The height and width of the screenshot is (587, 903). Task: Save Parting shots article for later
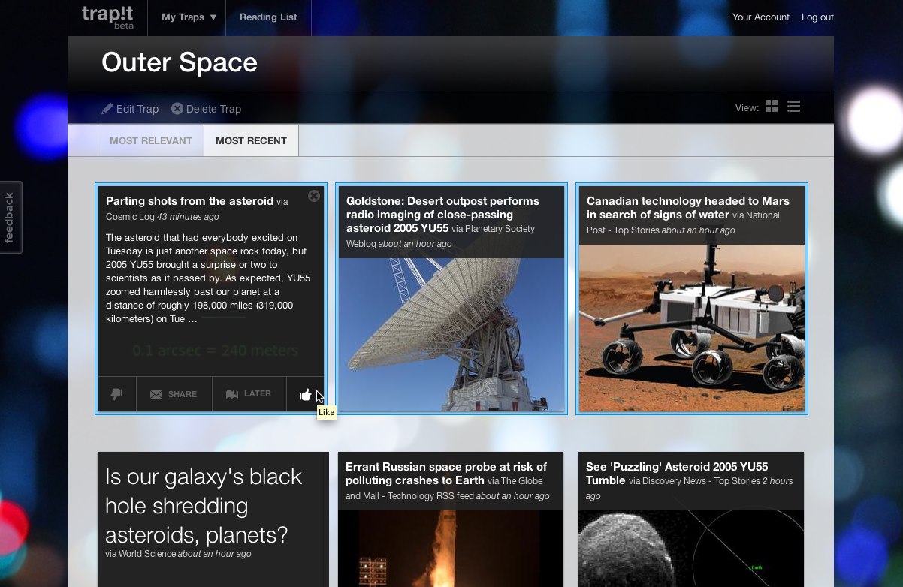click(x=249, y=394)
